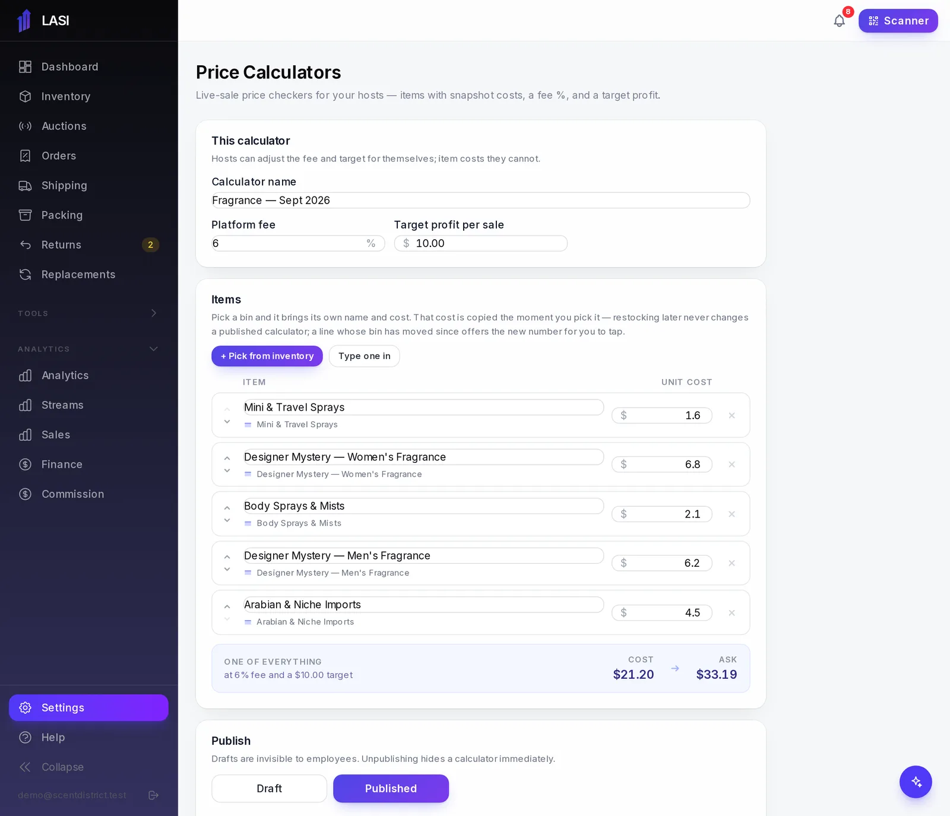This screenshot has height=816, width=950.
Task: Click the LASI logo icon
Action: pyautogui.click(x=24, y=21)
